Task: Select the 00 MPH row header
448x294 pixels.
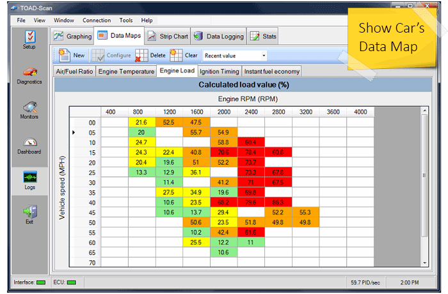Action: pyautogui.click(x=85, y=123)
